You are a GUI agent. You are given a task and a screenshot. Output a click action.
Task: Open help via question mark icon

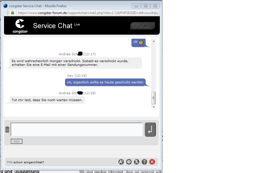(144, 162)
